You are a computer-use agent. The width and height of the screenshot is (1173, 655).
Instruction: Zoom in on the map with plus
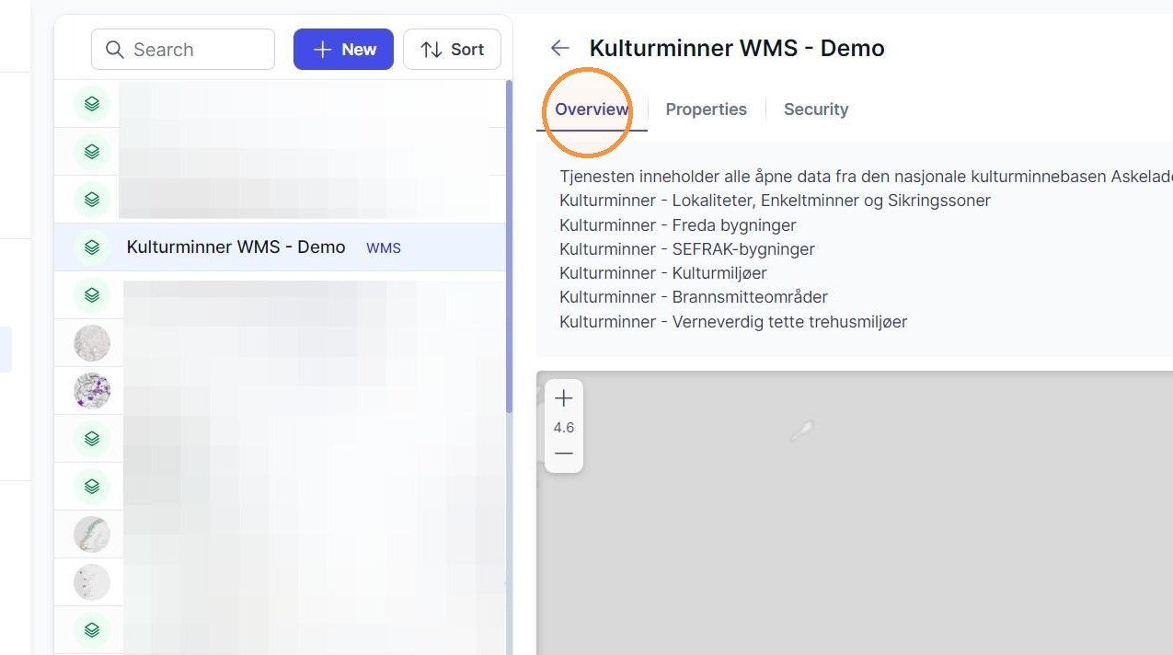point(564,398)
